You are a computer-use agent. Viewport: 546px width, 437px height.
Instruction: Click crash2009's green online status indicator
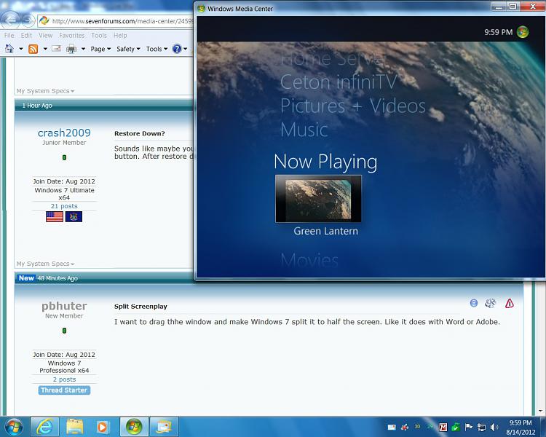(x=64, y=157)
